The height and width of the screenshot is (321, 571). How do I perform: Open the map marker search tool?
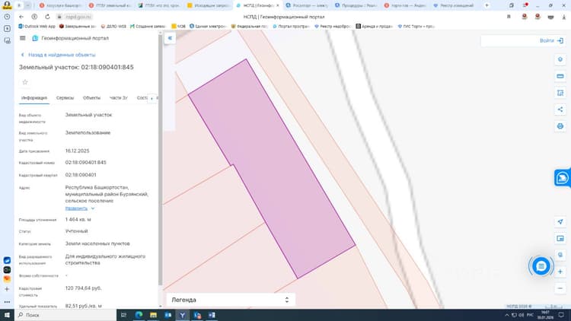click(x=560, y=59)
